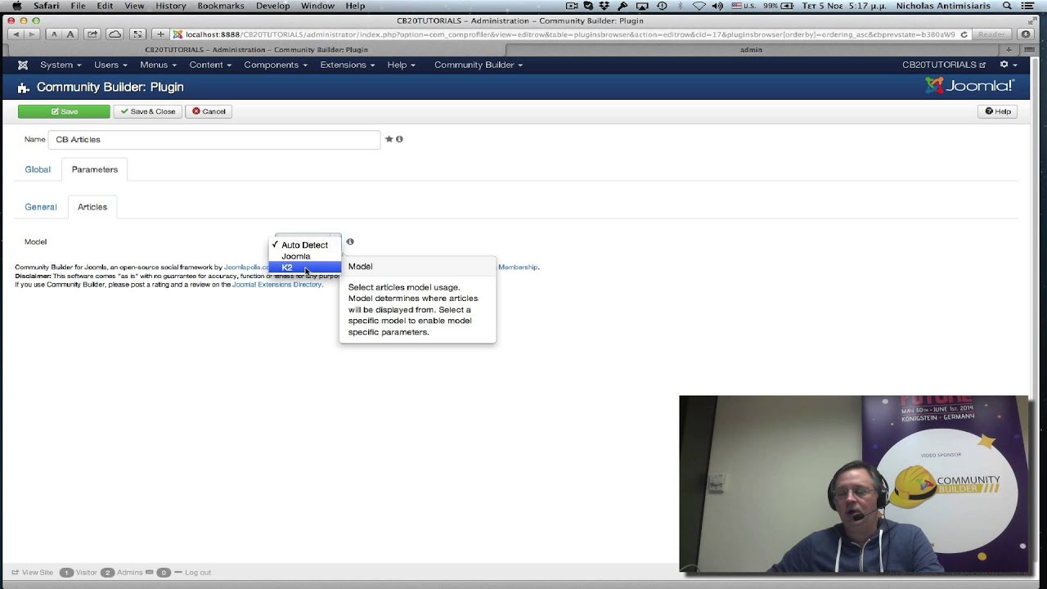Expand the Users admin menu
This screenshot has width=1047, height=589.
[x=110, y=65]
